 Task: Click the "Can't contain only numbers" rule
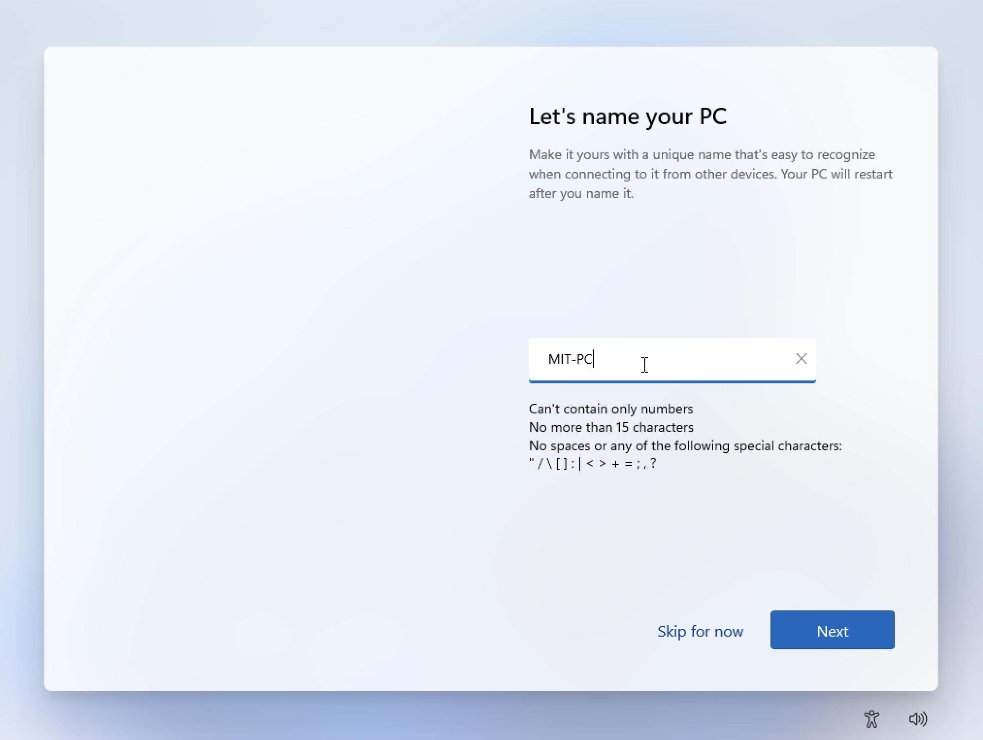(611, 409)
